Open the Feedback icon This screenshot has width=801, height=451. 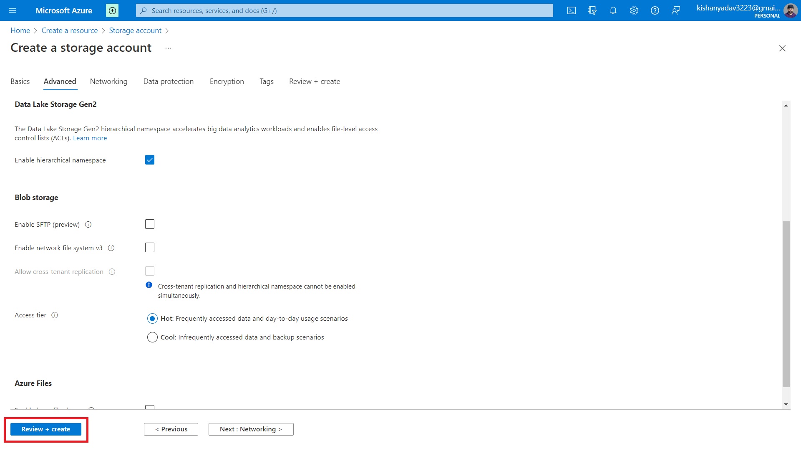[676, 10]
